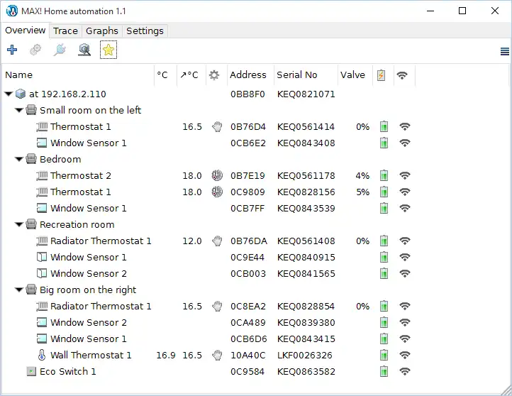The image size is (512, 396).
Task: Collapse Big room on the right
Action: (x=19, y=290)
